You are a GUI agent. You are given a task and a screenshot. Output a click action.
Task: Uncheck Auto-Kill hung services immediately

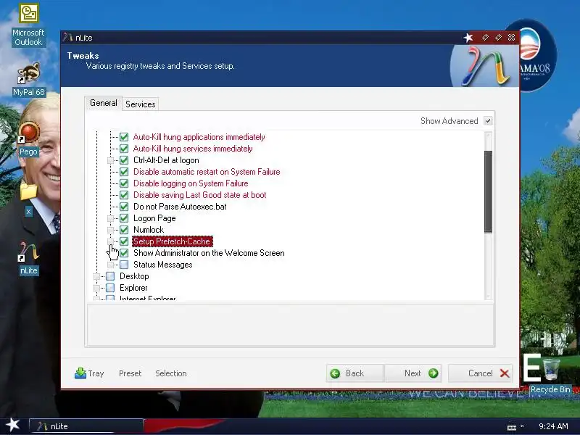(x=124, y=149)
